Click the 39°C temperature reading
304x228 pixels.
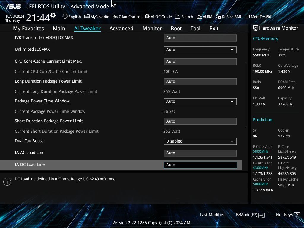(x=282, y=55)
